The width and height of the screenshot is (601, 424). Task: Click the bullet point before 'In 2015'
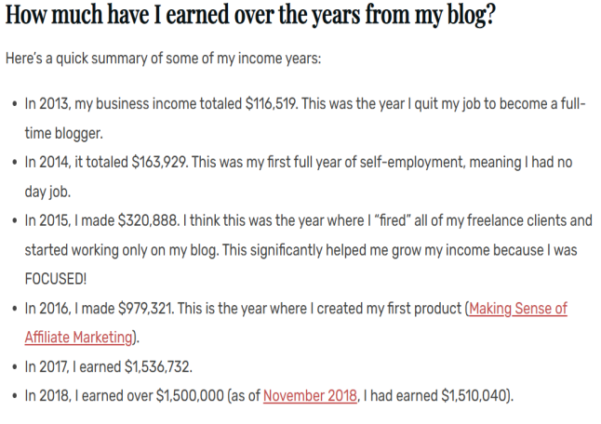click(x=15, y=221)
